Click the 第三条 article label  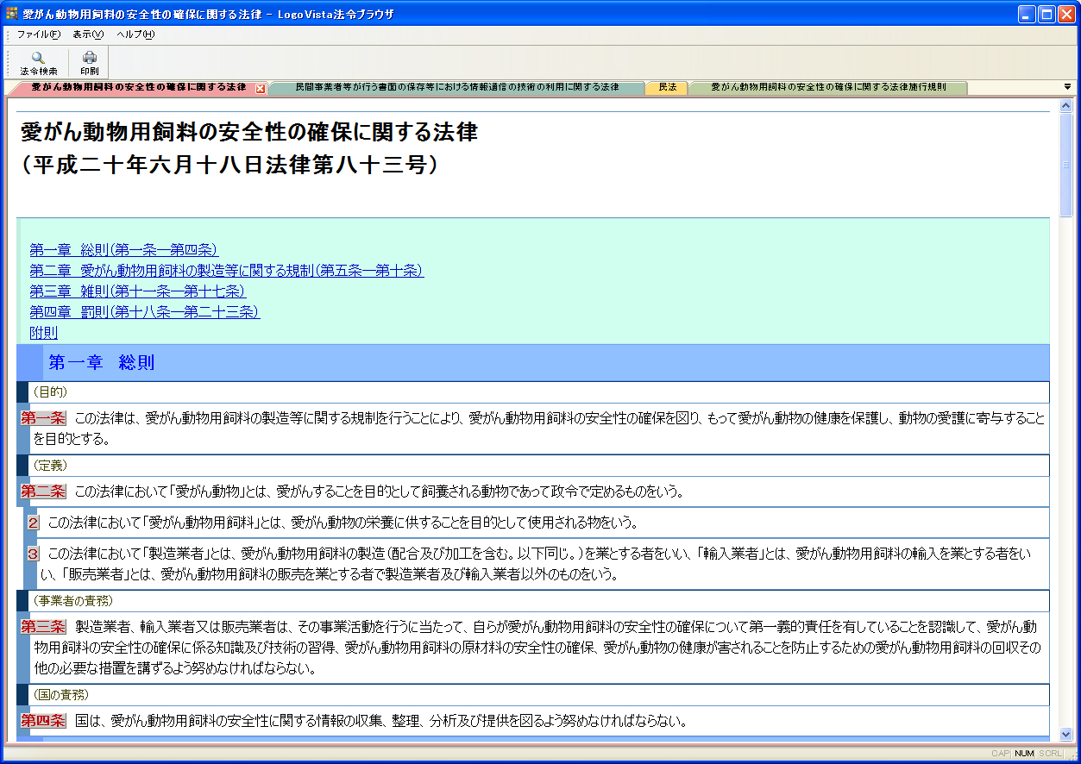point(43,626)
